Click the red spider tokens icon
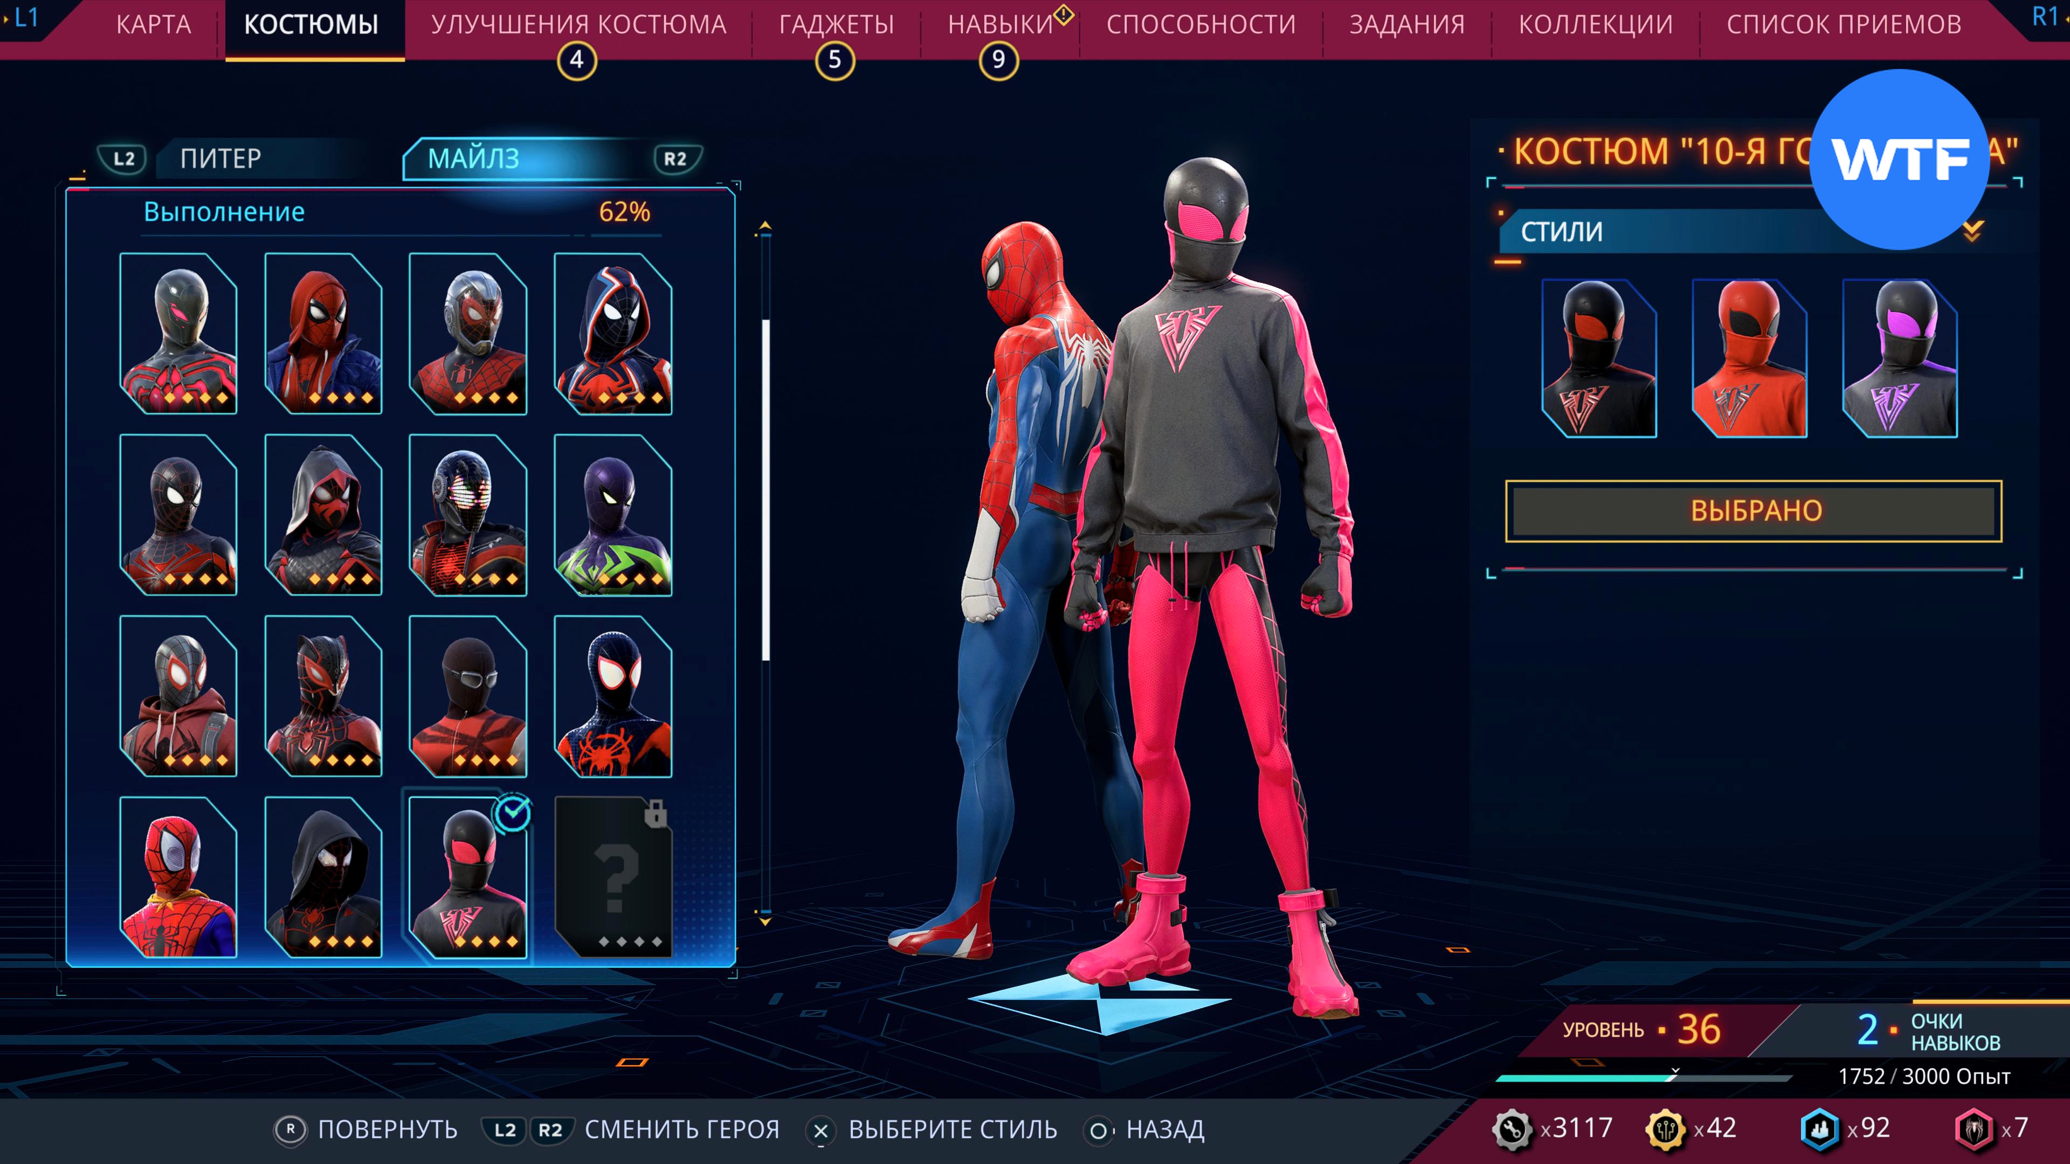The width and height of the screenshot is (2070, 1164). (x=1973, y=1128)
